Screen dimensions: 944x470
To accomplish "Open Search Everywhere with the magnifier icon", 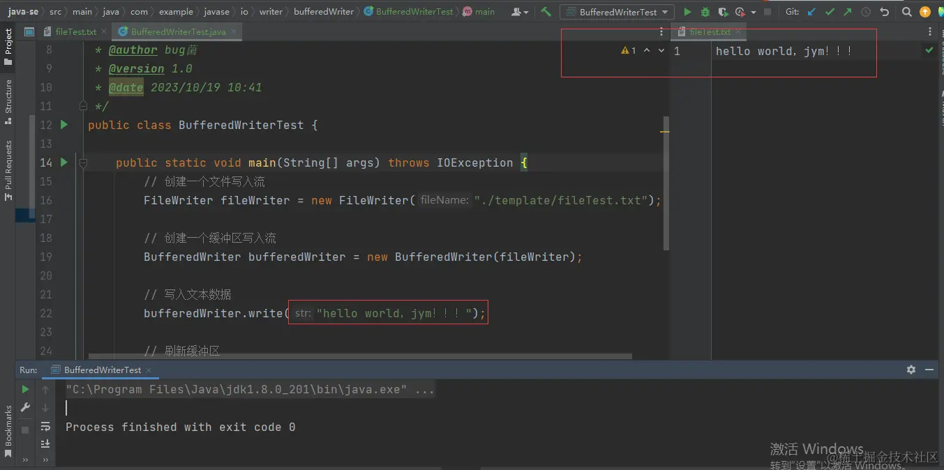I will 906,12.
